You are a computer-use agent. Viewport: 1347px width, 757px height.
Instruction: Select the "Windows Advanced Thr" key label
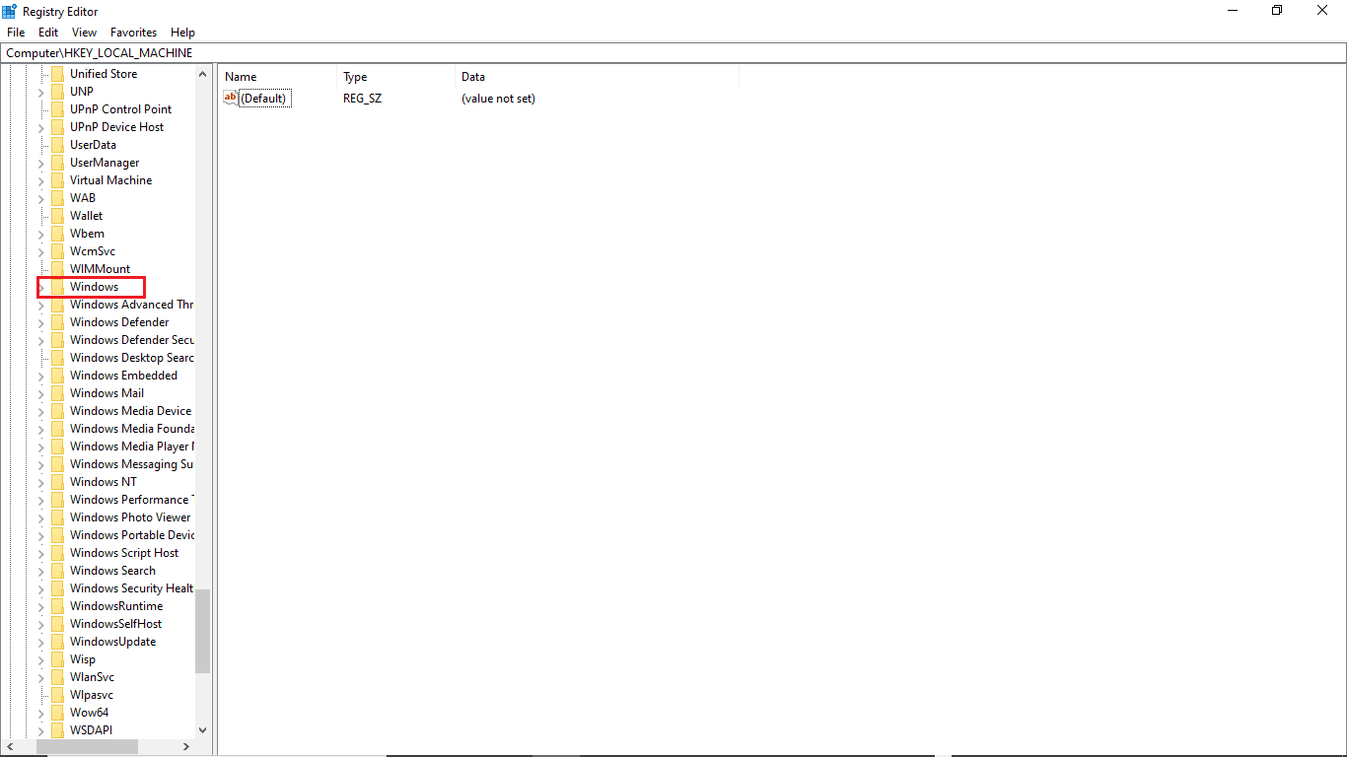[132, 305]
